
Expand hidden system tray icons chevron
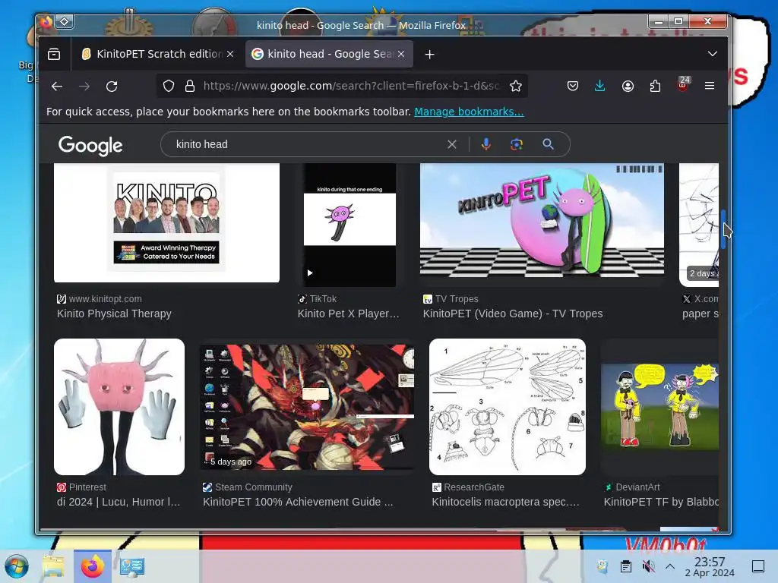coord(670,566)
